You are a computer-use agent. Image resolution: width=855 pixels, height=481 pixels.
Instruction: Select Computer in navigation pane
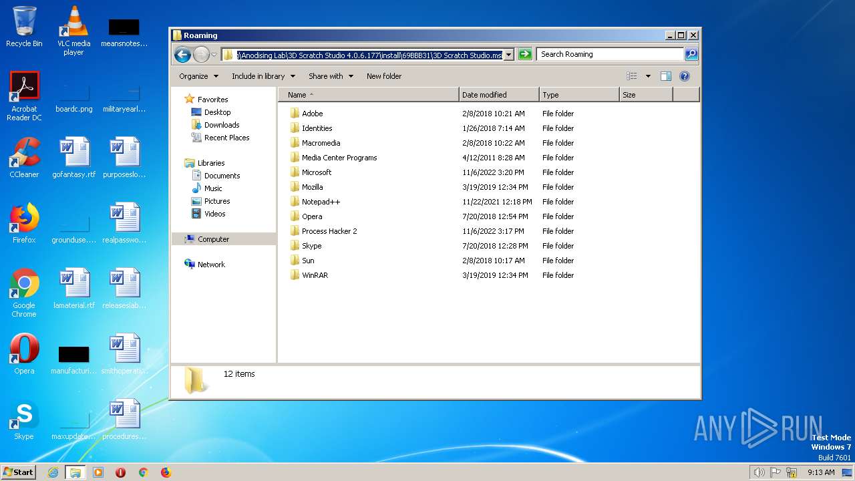click(x=223, y=239)
